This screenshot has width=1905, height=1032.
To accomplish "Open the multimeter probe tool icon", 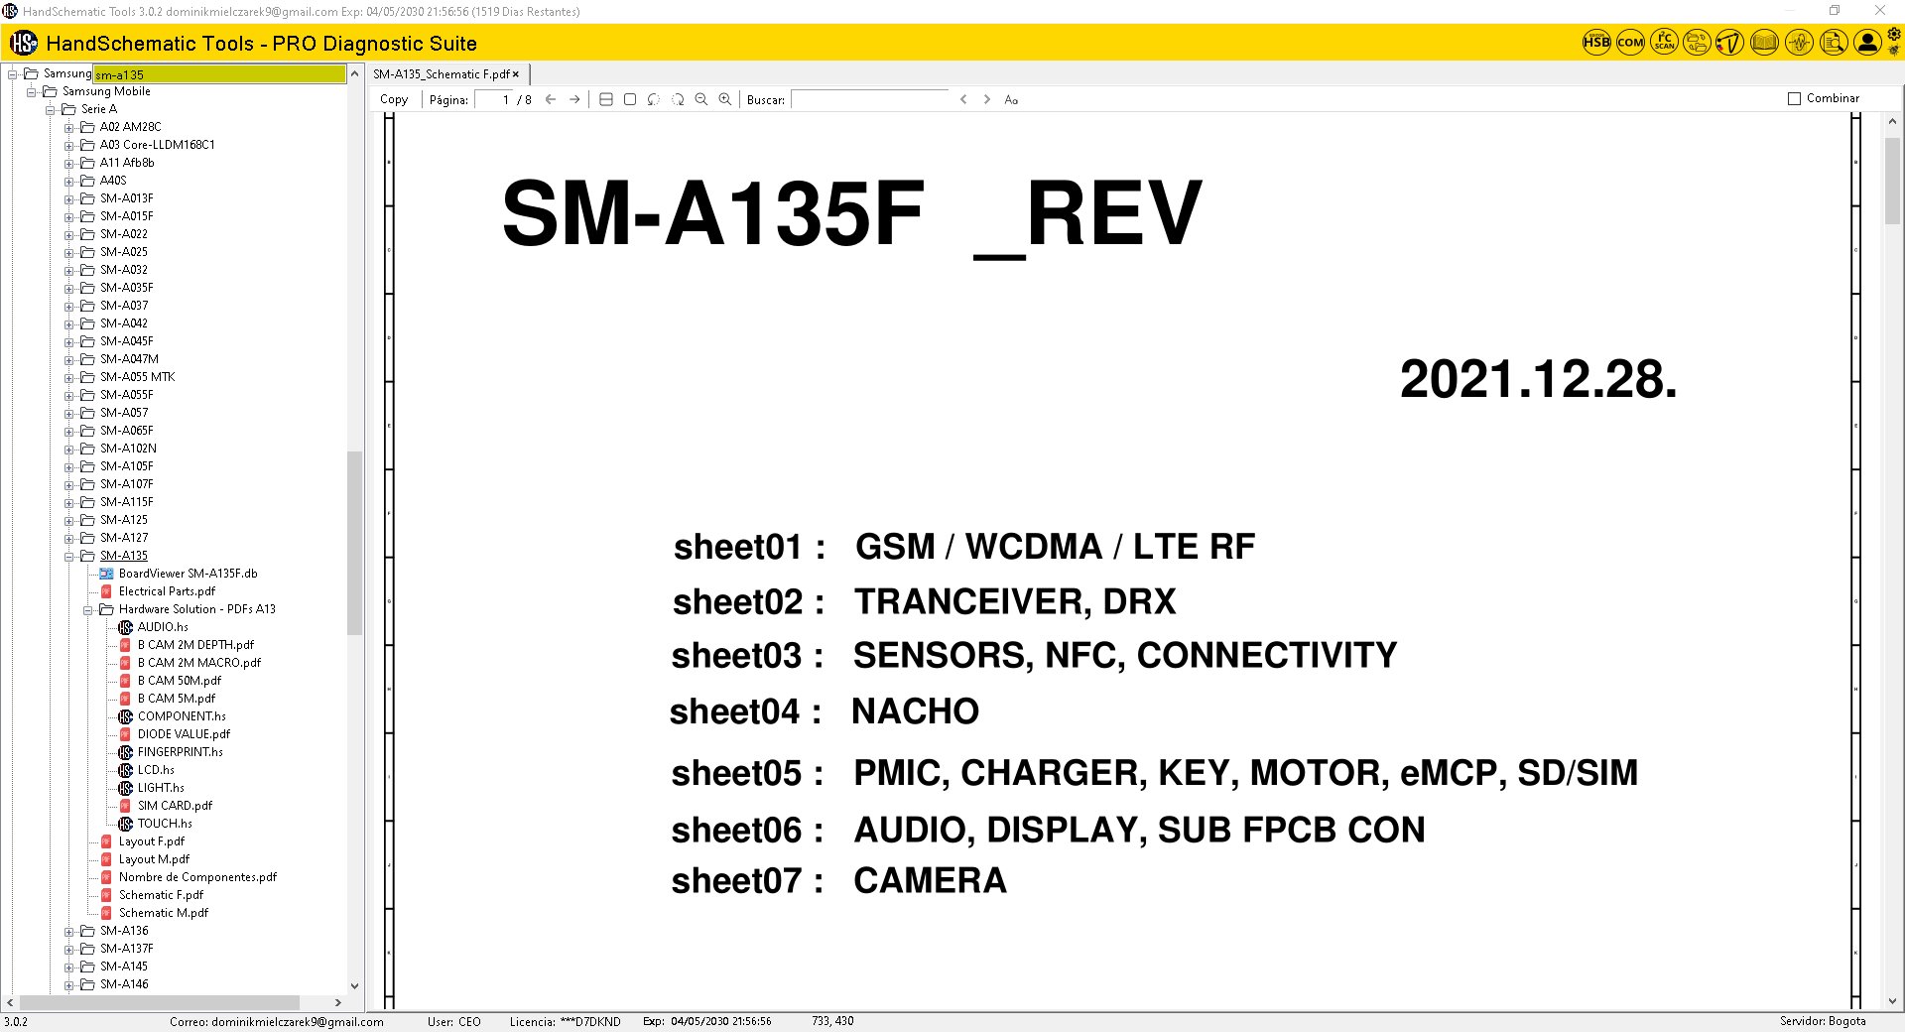I will click(x=1730, y=43).
